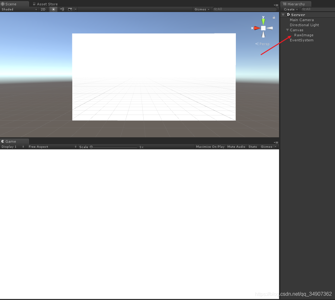The width and height of the screenshot is (335, 300).
Task: Collapse the Canvas tree node
Action: click(287, 30)
